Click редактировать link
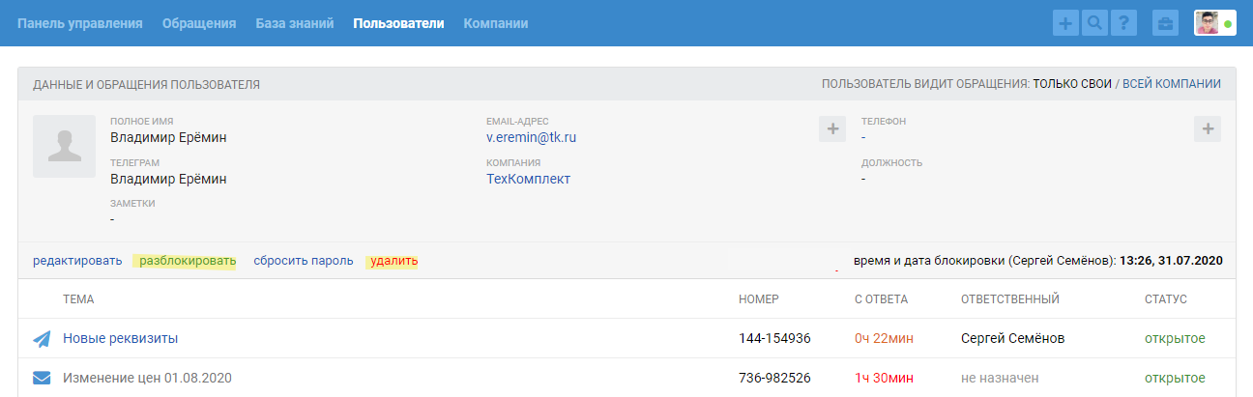 coord(77,261)
